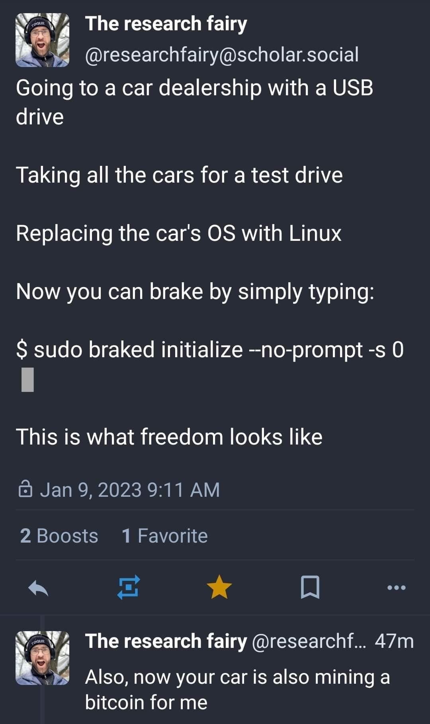
Task: Tap the reply arrow icon
Action: (38, 588)
